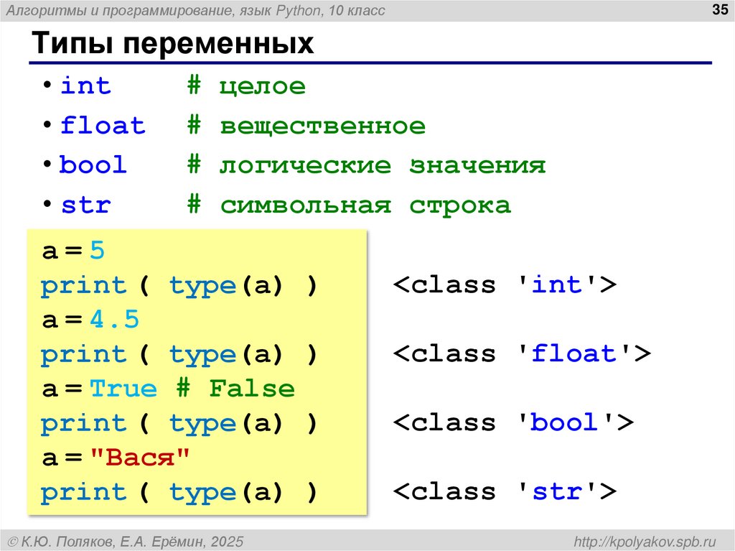Click the bullet point next to bool
Viewport: 735px width, 551px height.
coord(48,165)
